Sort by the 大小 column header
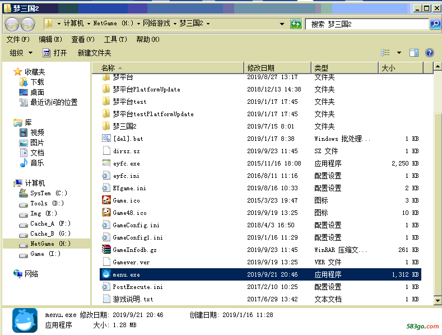442x335 pixels. point(401,68)
